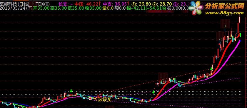Click the red plus signal marker beside 波段买
247x108 pixels.
pos(90,98)
